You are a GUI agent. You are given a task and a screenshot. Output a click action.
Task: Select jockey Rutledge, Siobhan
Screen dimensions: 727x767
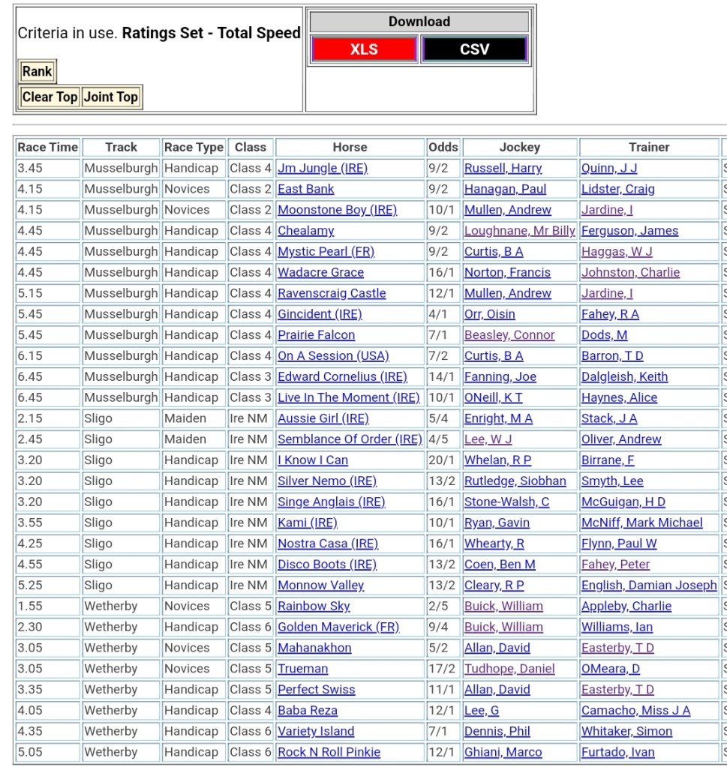click(x=515, y=481)
